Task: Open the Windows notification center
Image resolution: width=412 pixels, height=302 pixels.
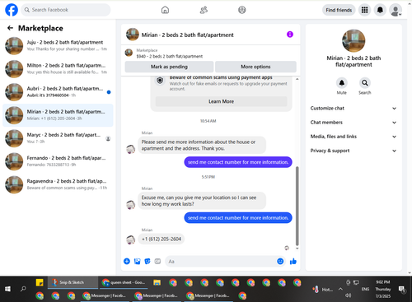Action: [x=402, y=289]
